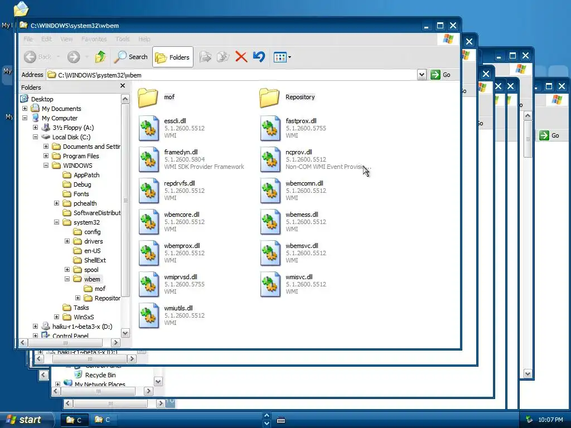Open the address bar dropdown

[x=422, y=75]
